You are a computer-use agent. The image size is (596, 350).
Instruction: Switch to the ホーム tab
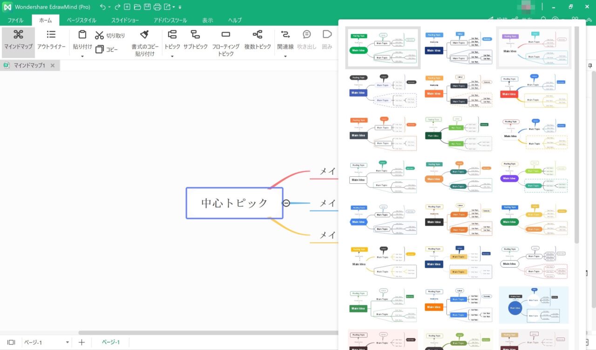(46, 20)
